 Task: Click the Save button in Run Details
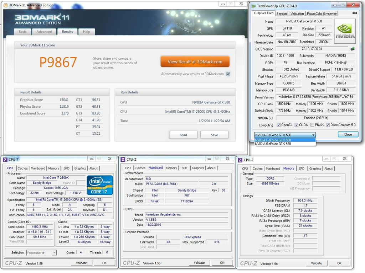coord(214,135)
